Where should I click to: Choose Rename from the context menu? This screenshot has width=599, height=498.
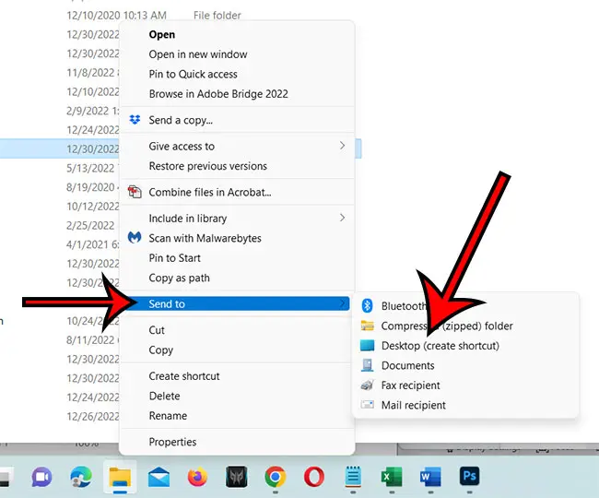168,416
